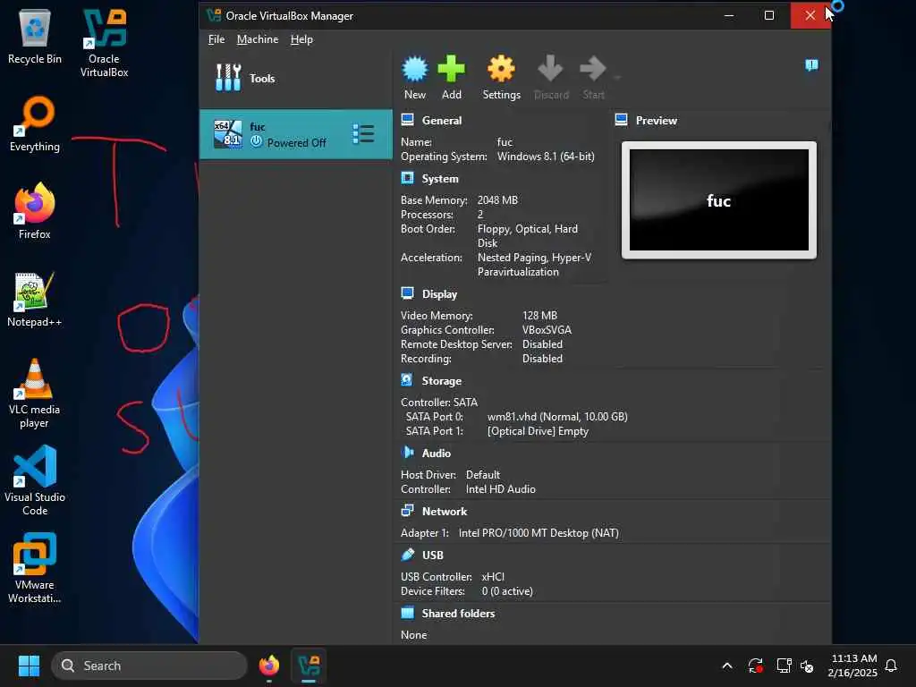The image size is (916, 687).
Task: Open the Visual Studio Code shortcut
Action: pos(35,480)
